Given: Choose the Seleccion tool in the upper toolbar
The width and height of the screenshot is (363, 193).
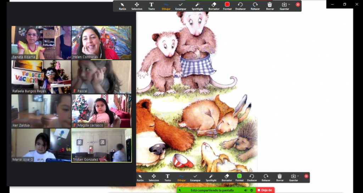Looking at the screenshot, I should pos(137,6).
